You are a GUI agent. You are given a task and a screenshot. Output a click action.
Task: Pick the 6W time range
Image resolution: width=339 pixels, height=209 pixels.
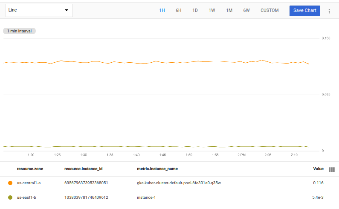[246, 11]
